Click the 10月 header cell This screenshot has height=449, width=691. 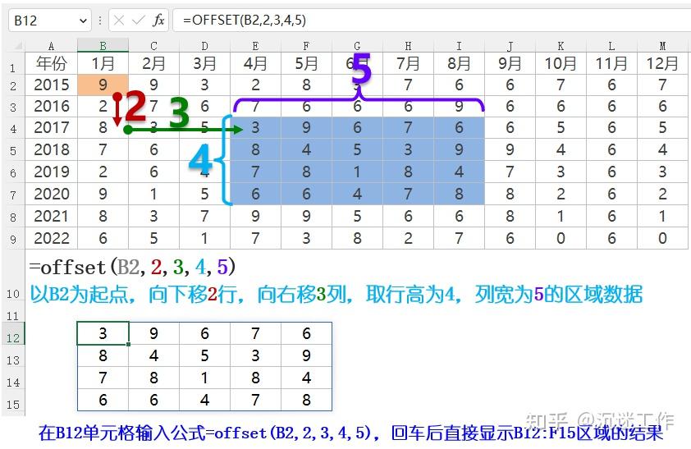[561, 63]
